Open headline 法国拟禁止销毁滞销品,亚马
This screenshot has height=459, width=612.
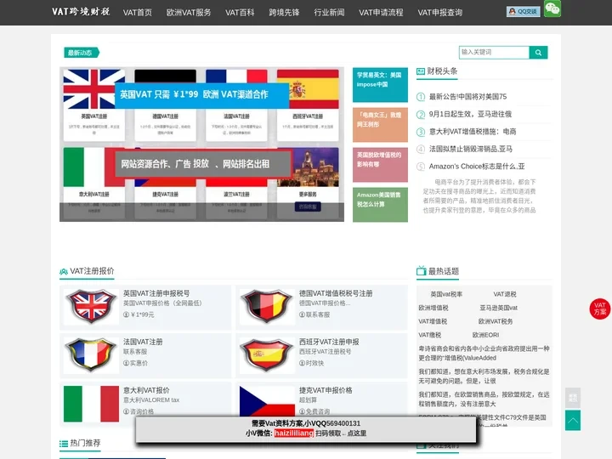pos(471,149)
